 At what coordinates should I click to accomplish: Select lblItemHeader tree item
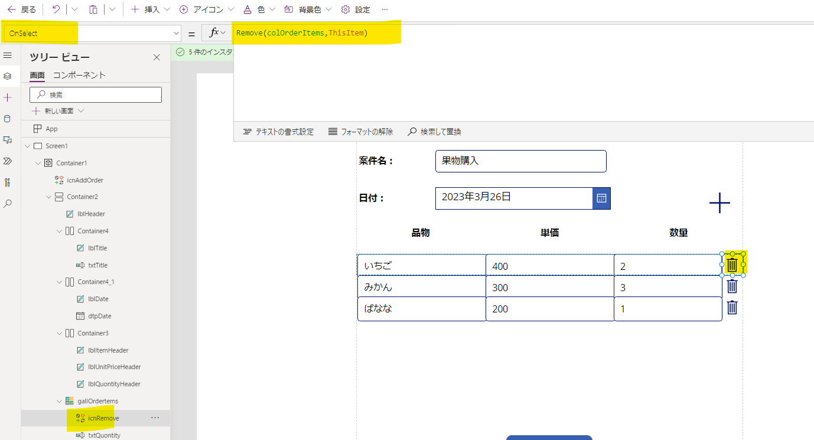pyautogui.click(x=108, y=350)
